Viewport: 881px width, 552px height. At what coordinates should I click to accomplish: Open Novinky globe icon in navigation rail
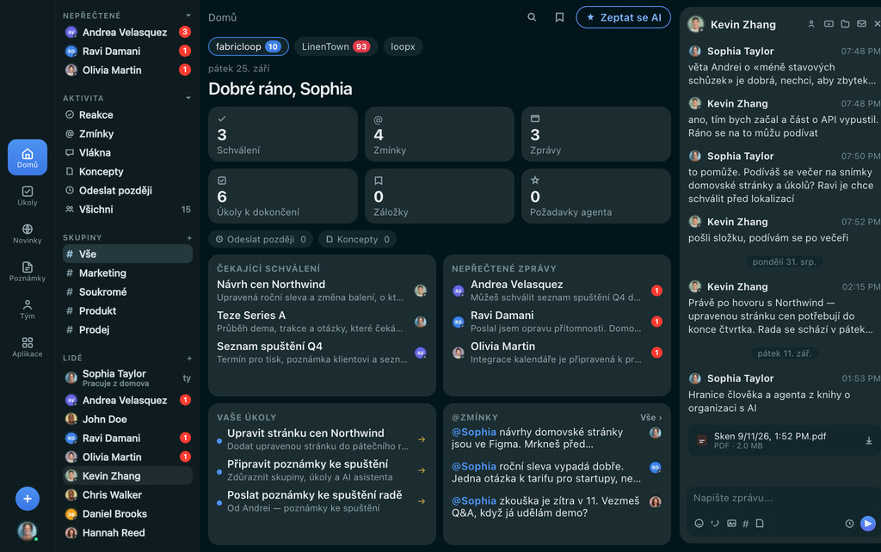[x=27, y=234]
